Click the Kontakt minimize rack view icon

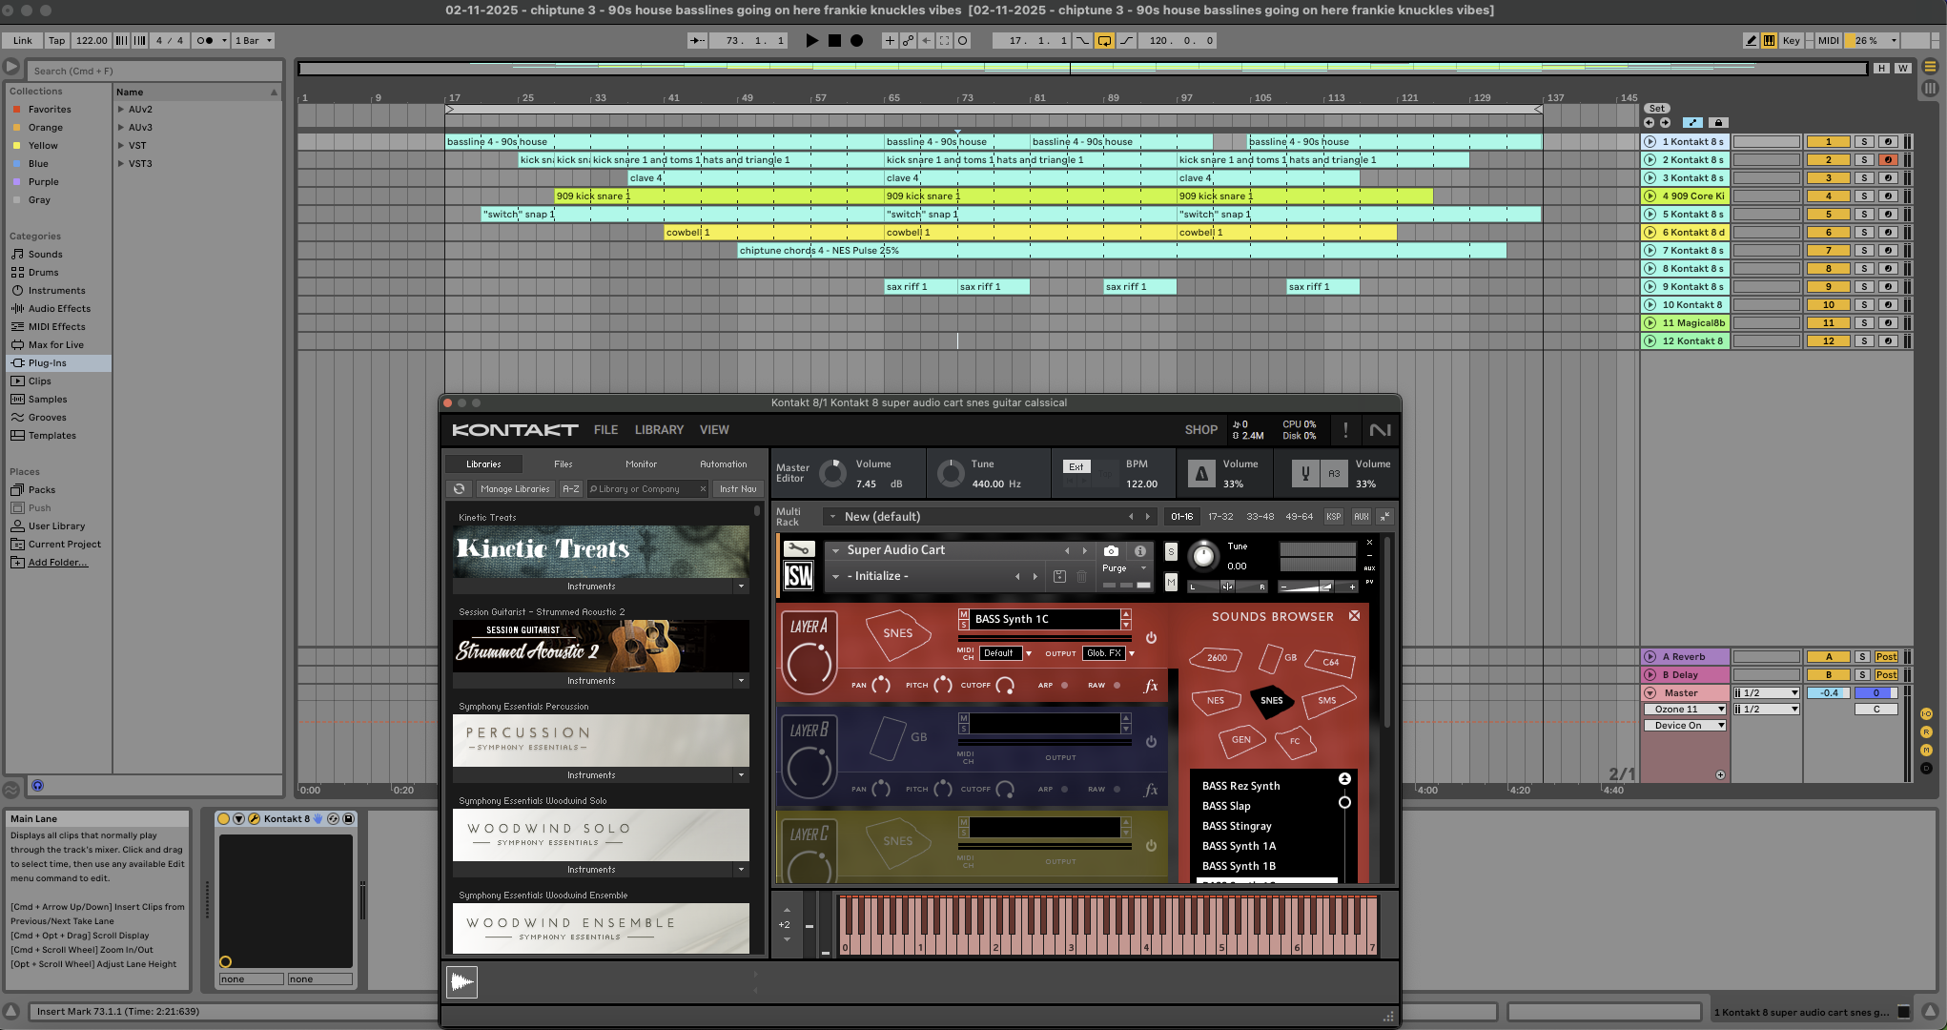pyautogui.click(x=1384, y=516)
